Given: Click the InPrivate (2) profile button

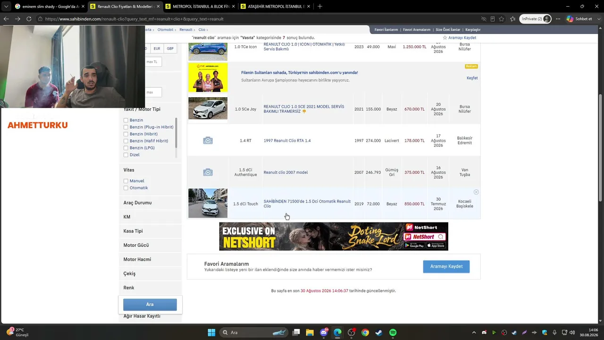Looking at the screenshot, I should click(x=536, y=19).
